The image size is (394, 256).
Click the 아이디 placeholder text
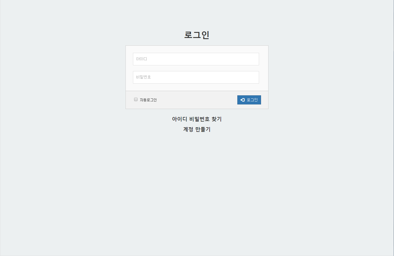pos(142,59)
